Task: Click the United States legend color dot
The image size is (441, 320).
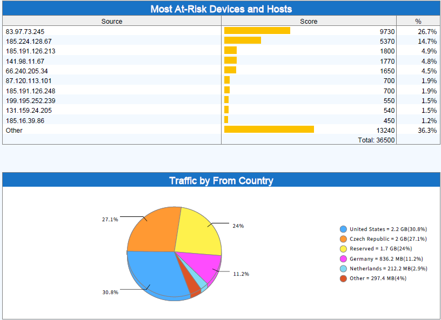Action: [343, 229]
